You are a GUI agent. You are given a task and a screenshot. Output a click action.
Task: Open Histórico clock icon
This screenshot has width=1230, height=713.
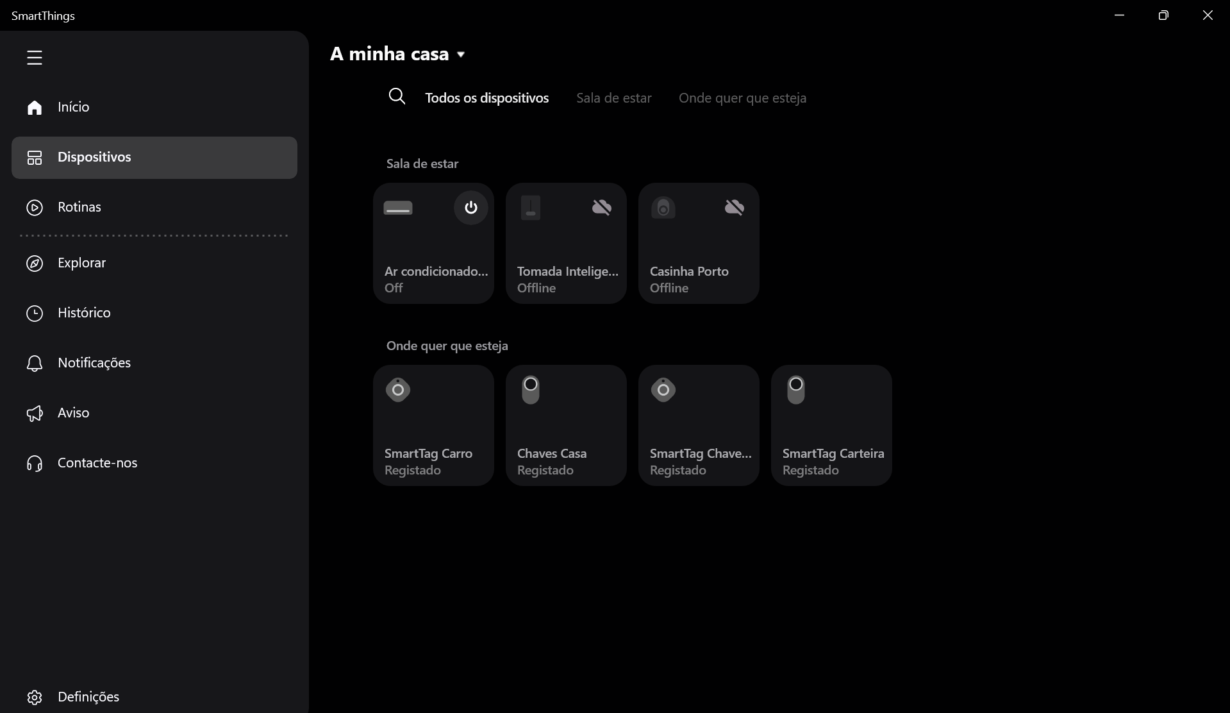[35, 314]
